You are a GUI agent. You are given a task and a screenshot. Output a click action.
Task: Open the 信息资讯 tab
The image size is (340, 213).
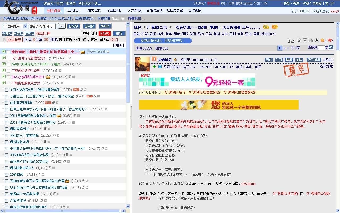(x=114, y=10)
